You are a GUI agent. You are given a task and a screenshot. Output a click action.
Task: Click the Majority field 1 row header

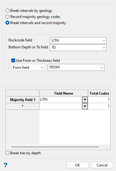(x=23, y=100)
